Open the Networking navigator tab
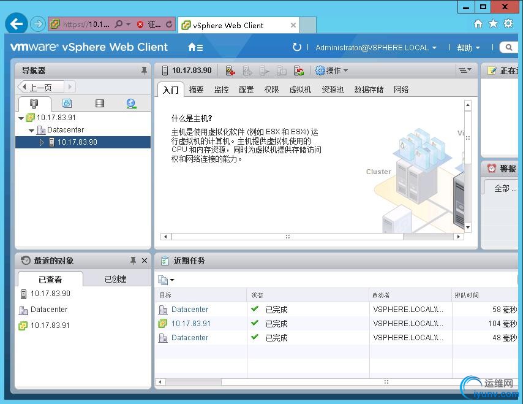Viewport: 523px width, 404px height. click(x=131, y=104)
